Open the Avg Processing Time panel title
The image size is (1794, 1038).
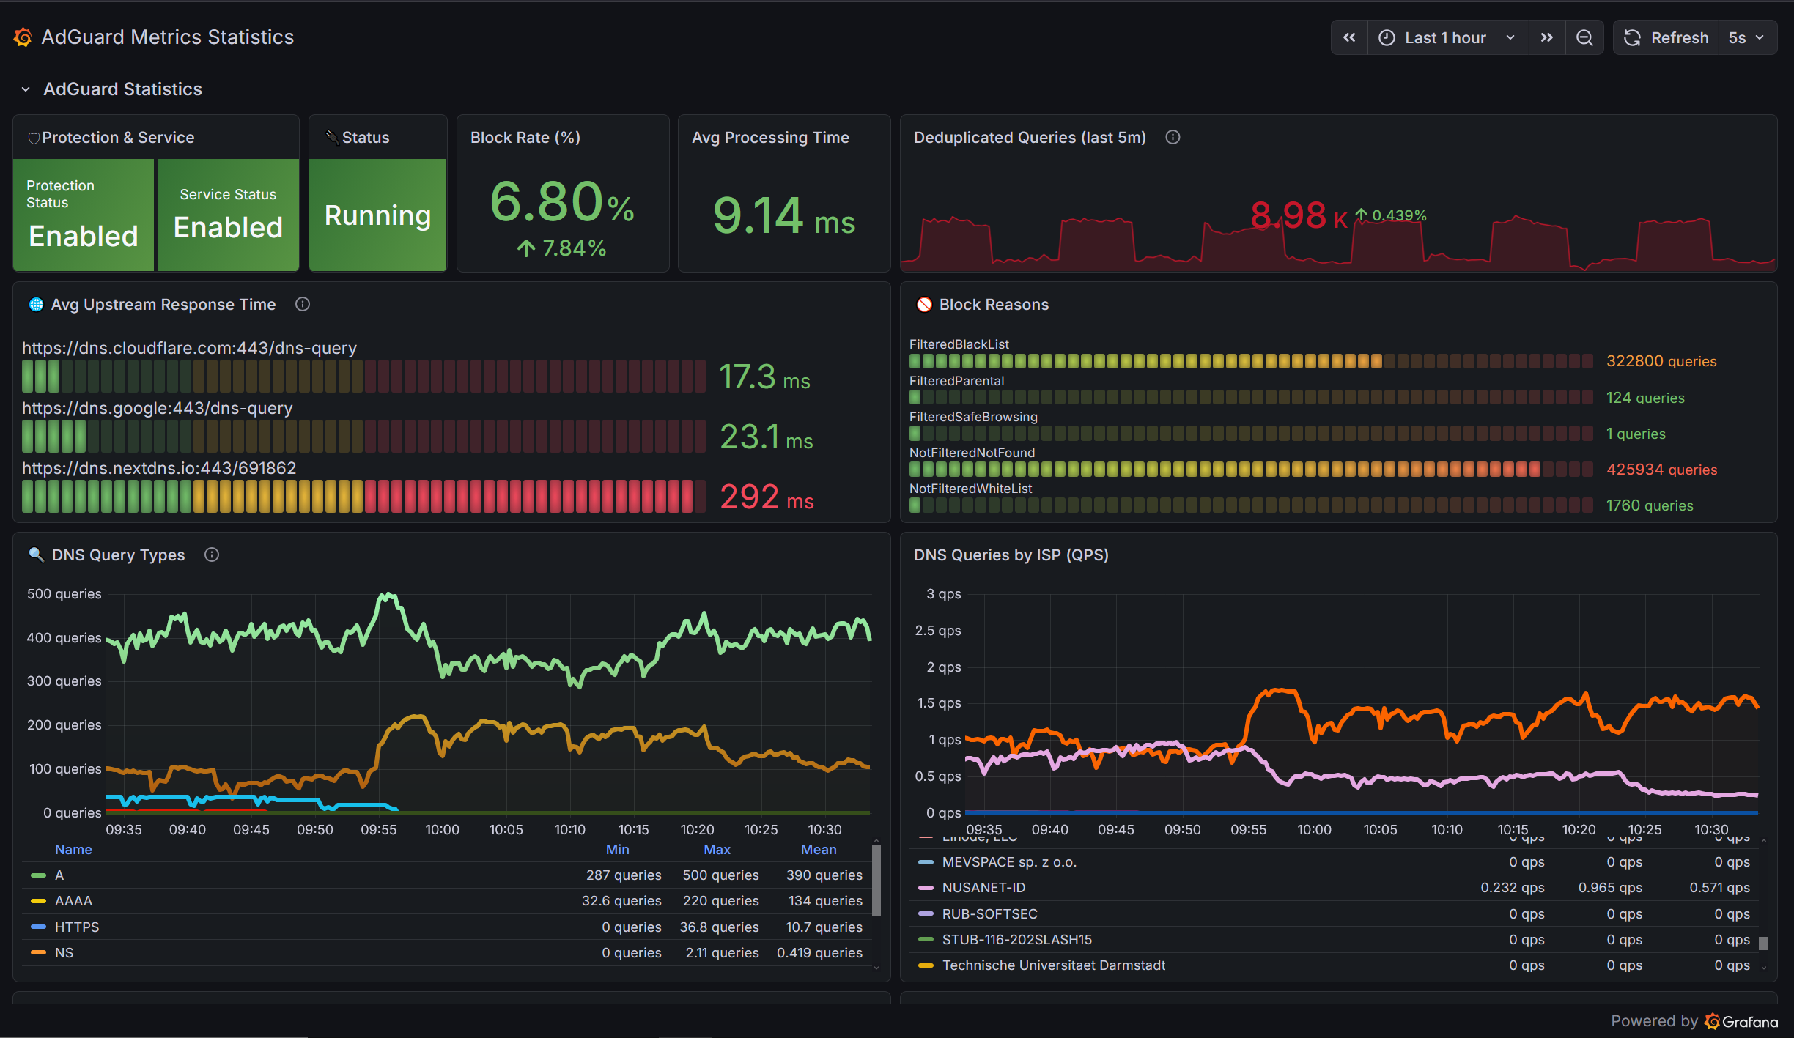tap(770, 137)
